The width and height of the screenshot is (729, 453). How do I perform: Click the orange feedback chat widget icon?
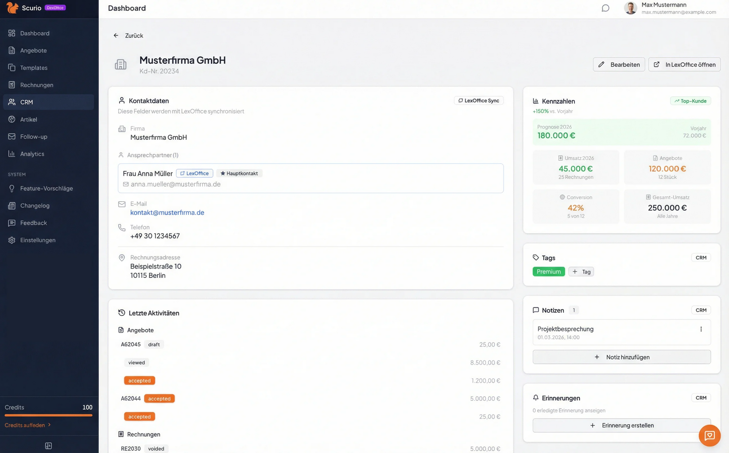709,435
